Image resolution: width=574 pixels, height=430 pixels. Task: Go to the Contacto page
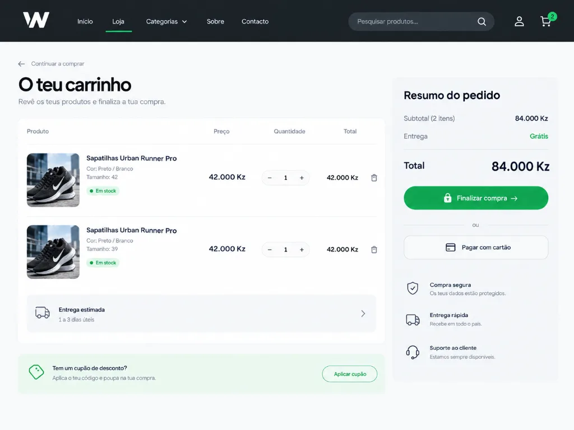(255, 22)
